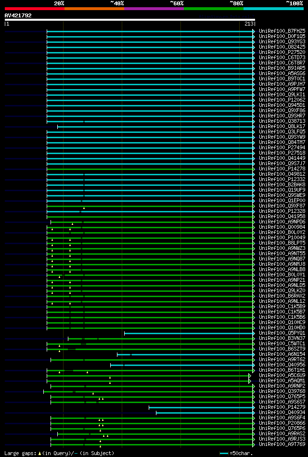Choose the UniRef100_B0L0Y1 entry

[282, 274]
